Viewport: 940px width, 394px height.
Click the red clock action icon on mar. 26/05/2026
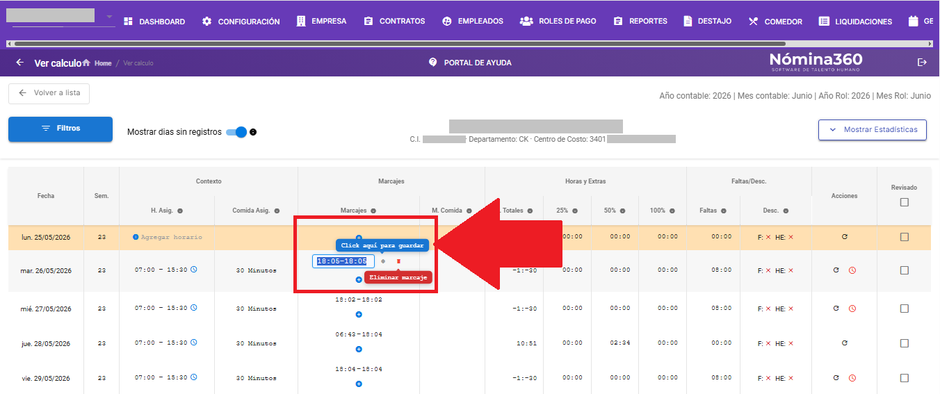tap(852, 270)
